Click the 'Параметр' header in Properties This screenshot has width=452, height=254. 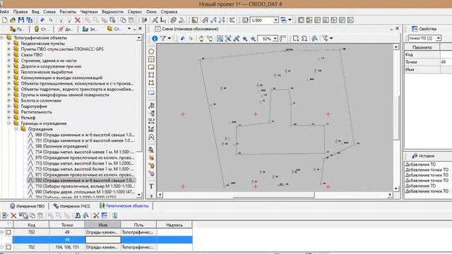point(422,47)
